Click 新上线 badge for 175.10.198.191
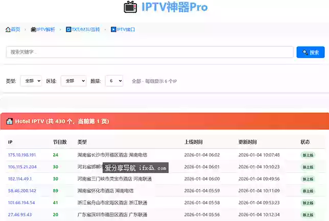 point(308,155)
